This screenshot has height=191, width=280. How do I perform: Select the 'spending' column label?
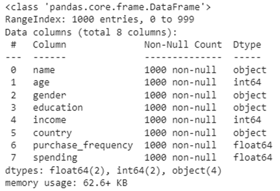[x=55, y=158]
